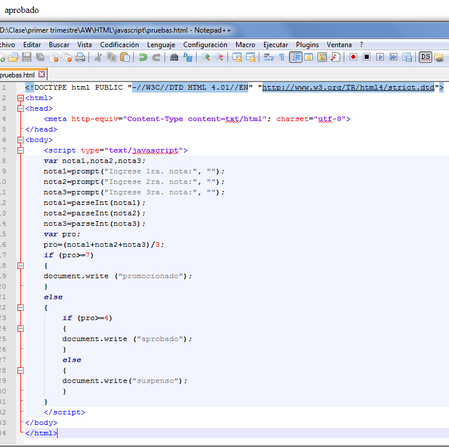This screenshot has height=447, width=449.
Task: Click the Close All documents icon
Action: 67,57
